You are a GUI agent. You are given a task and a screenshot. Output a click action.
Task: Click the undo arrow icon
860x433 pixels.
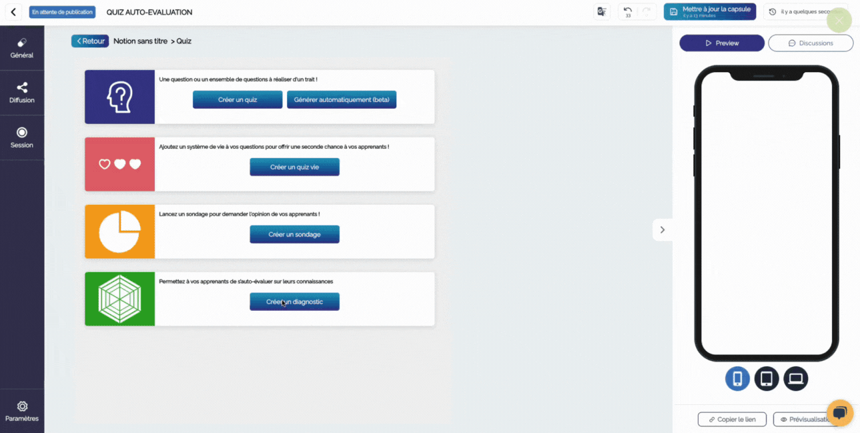pyautogui.click(x=628, y=11)
